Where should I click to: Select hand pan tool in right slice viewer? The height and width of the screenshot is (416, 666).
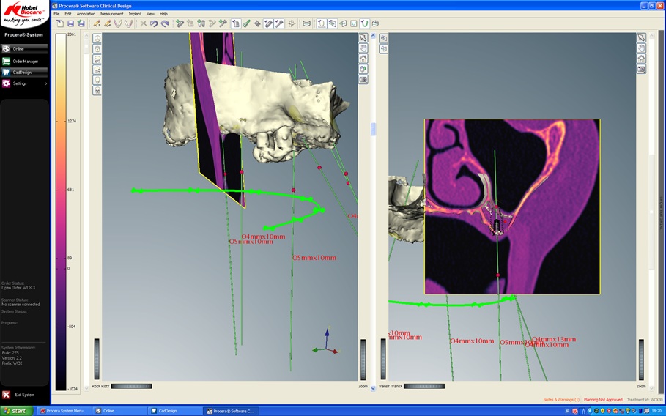coord(641,48)
